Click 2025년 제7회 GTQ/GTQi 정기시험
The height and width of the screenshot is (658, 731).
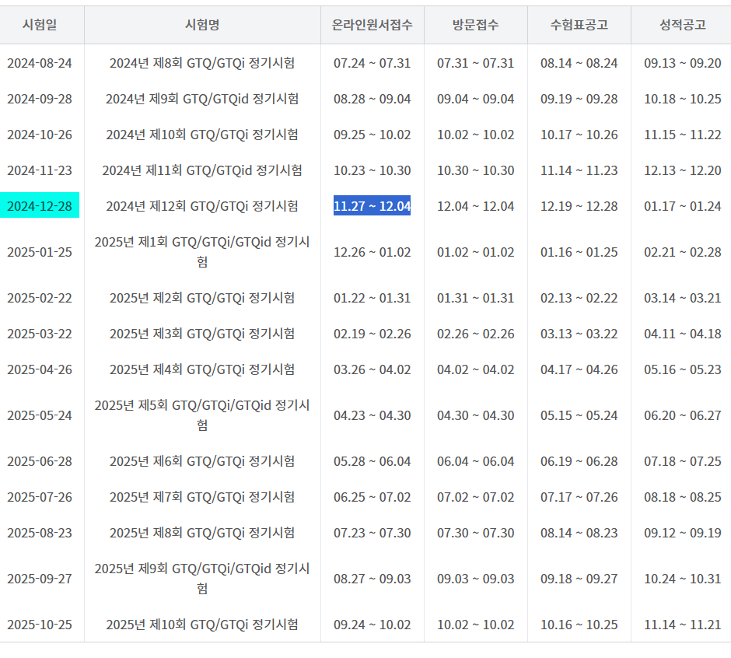202,497
